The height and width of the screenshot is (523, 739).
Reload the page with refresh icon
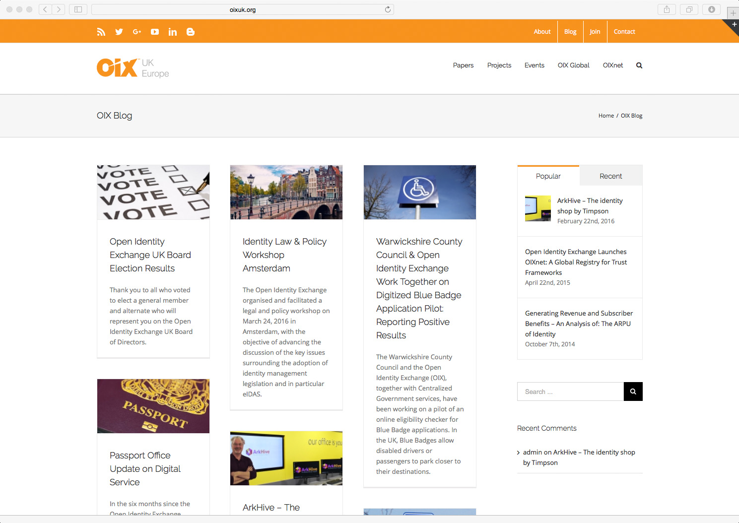click(388, 9)
